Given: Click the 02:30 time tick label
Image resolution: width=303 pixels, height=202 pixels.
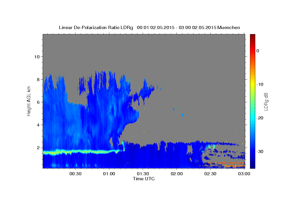Looking at the screenshot, I should (210, 174).
